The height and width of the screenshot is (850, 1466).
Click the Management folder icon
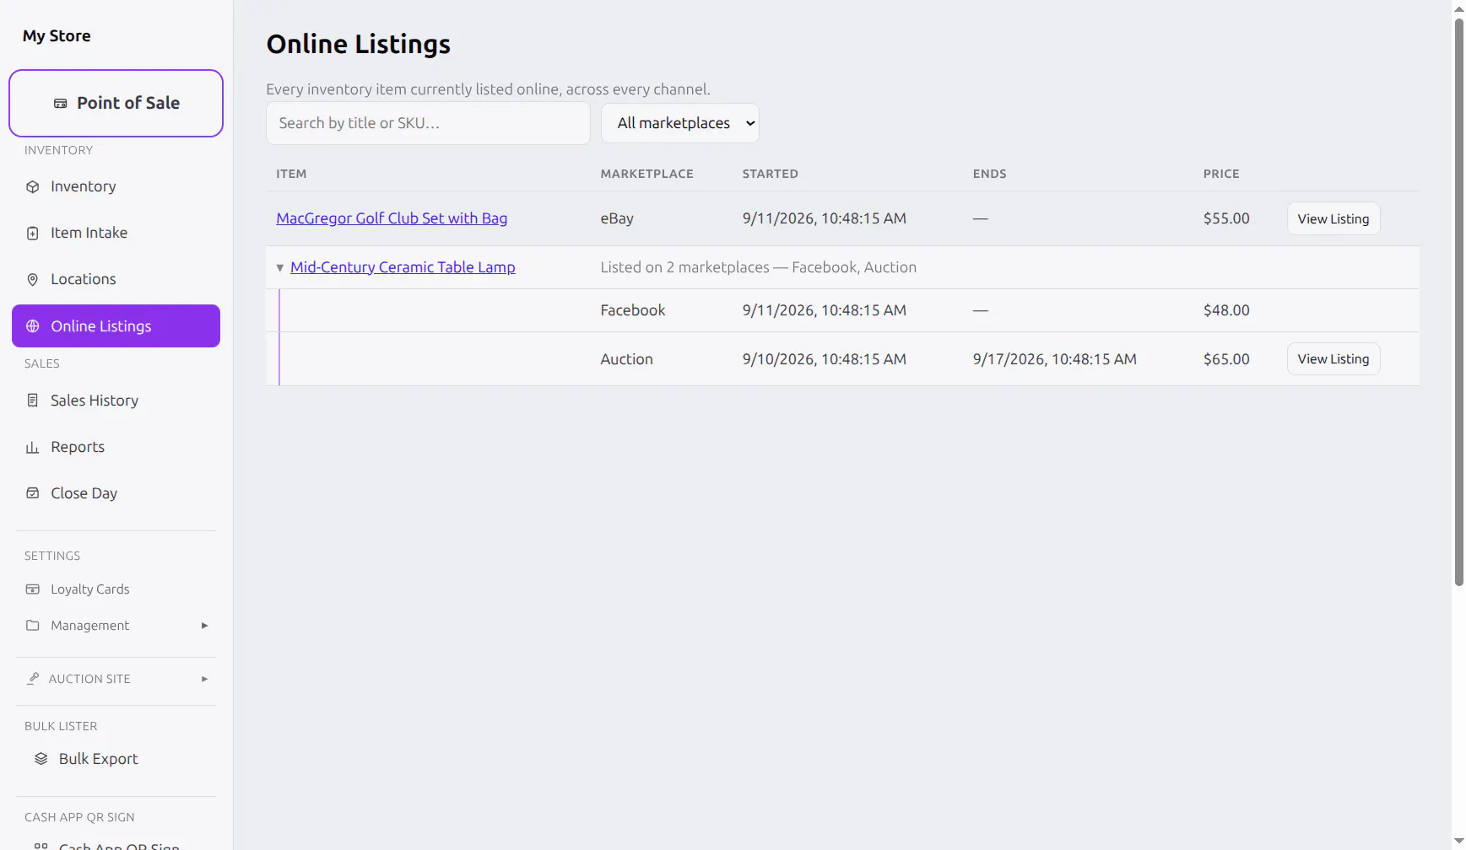(x=32, y=626)
